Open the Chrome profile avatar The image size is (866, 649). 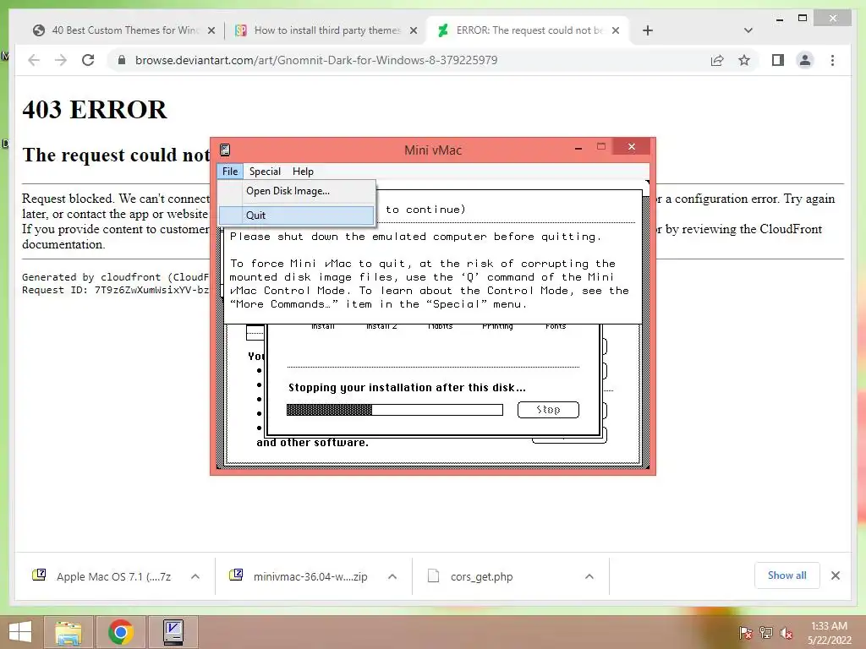[x=805, y=60]
